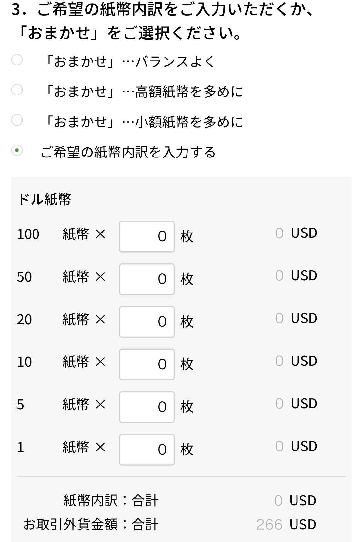Click the 小額紙幣を多めに label text
The height and width of the screenshot is (542, 363).
click(144, 122)
